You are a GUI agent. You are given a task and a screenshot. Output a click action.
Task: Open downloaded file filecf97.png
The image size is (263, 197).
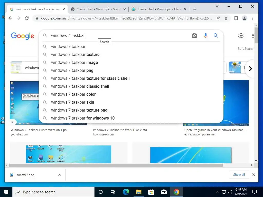(26, 175)
